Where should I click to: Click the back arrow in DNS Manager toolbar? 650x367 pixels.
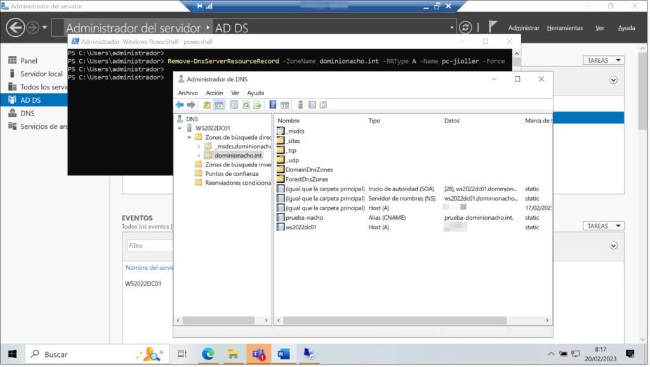[180, 105]
